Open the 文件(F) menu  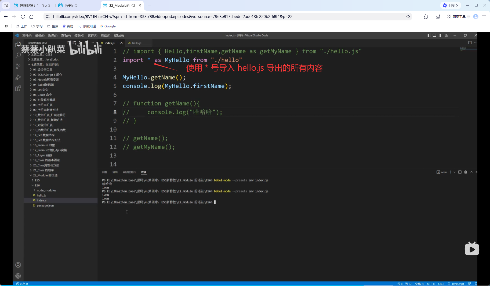point(27,35)
